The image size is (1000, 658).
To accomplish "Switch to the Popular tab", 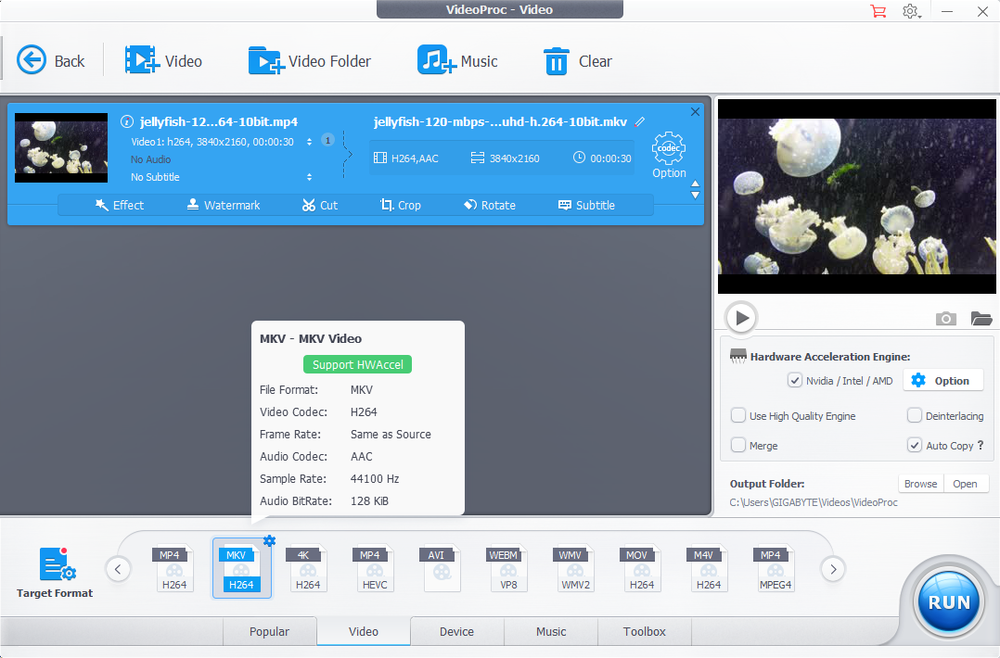I will 269,631.
